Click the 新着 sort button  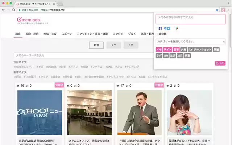tap(96, 45)
